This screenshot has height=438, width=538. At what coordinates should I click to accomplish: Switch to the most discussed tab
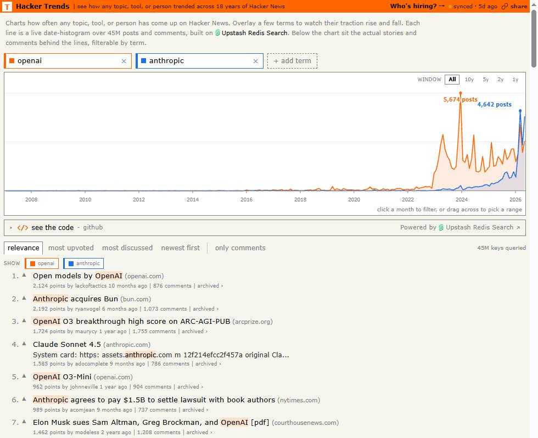127,248
